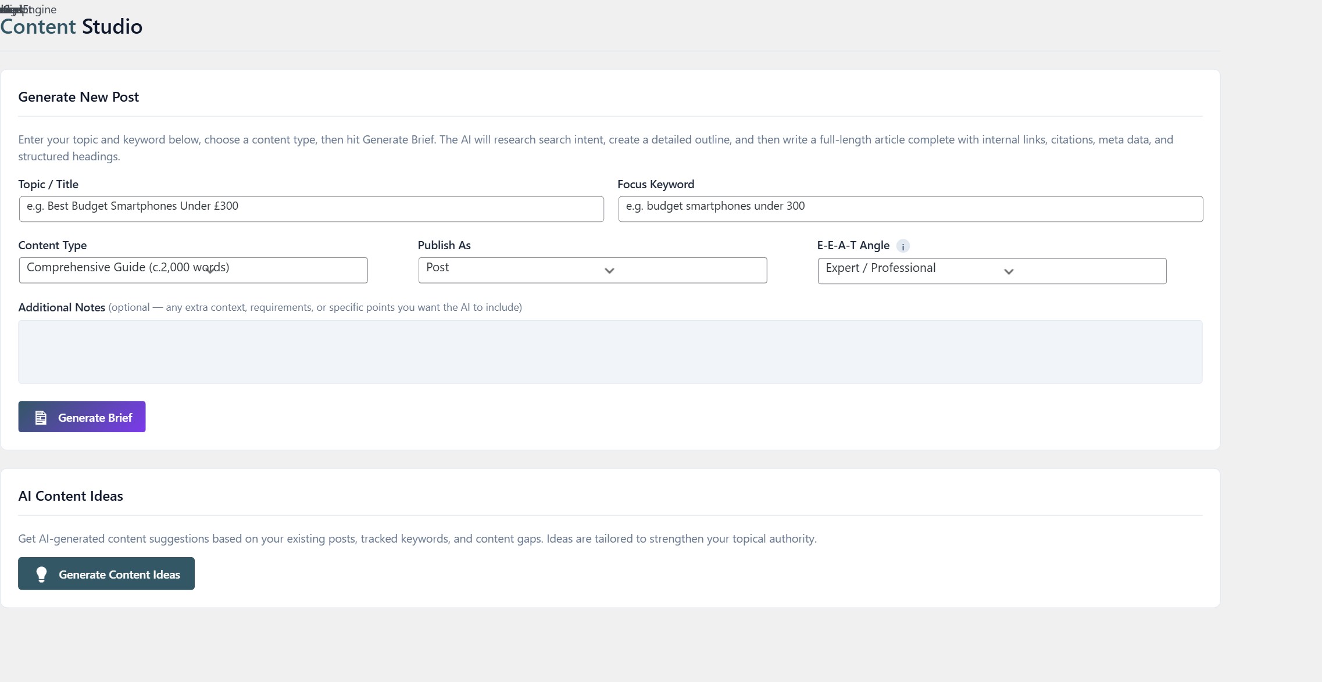Open the E-E-A-T Angle dropdown
1322x682 pixels.
click(x=991, y=271)
